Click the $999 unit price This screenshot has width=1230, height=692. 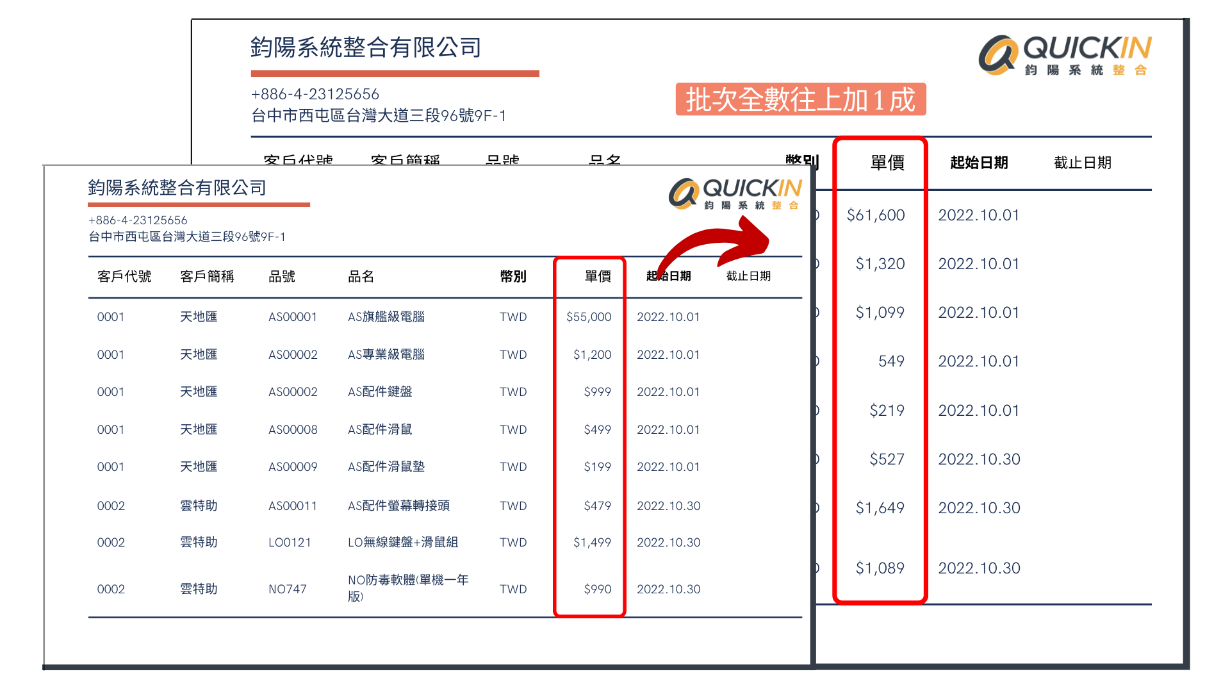pyautogui.click(x=598, y=391)
